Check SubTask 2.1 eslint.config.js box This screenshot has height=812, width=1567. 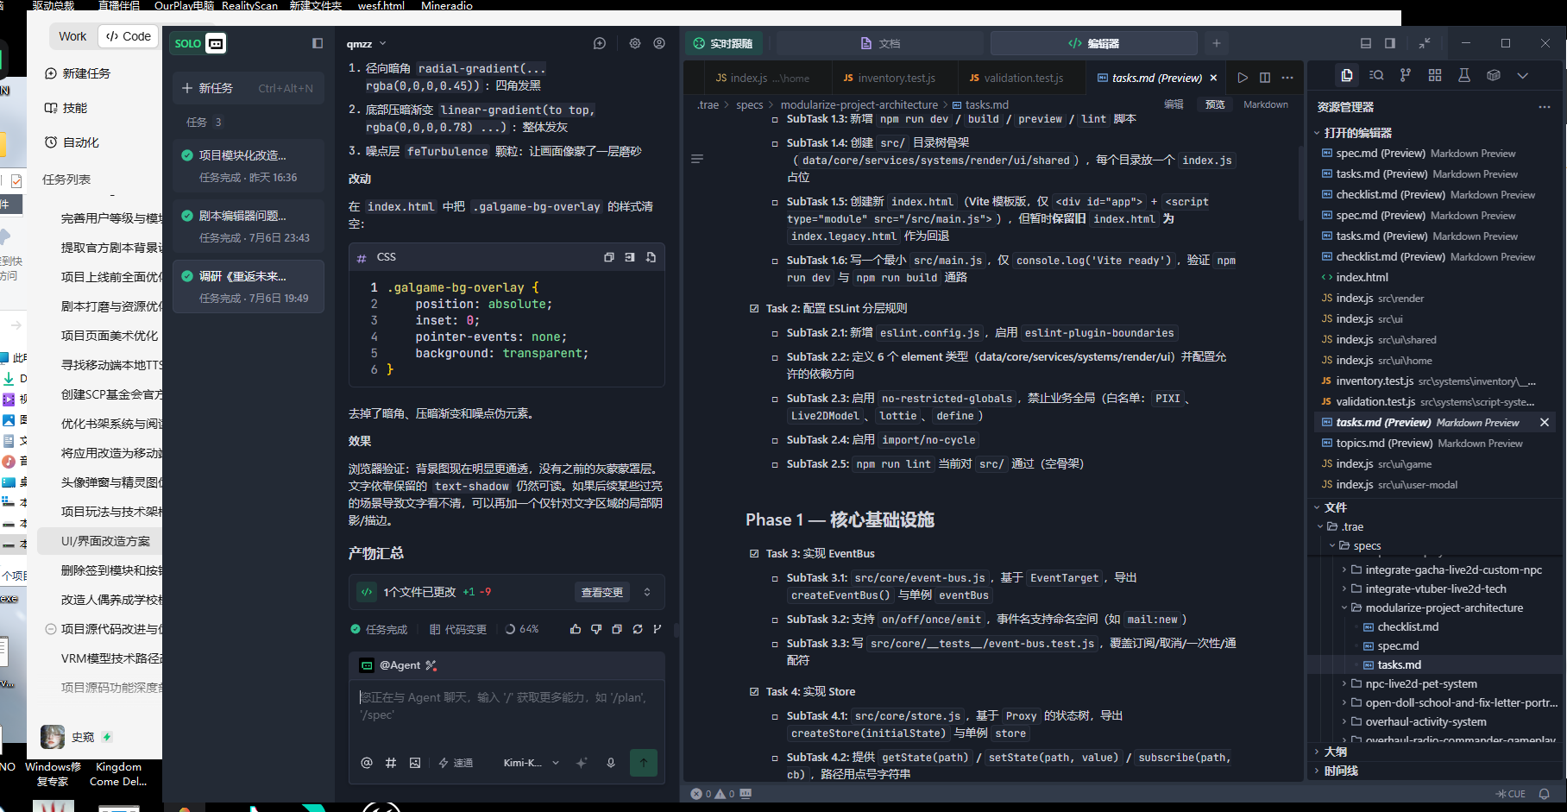pos(775,333)
